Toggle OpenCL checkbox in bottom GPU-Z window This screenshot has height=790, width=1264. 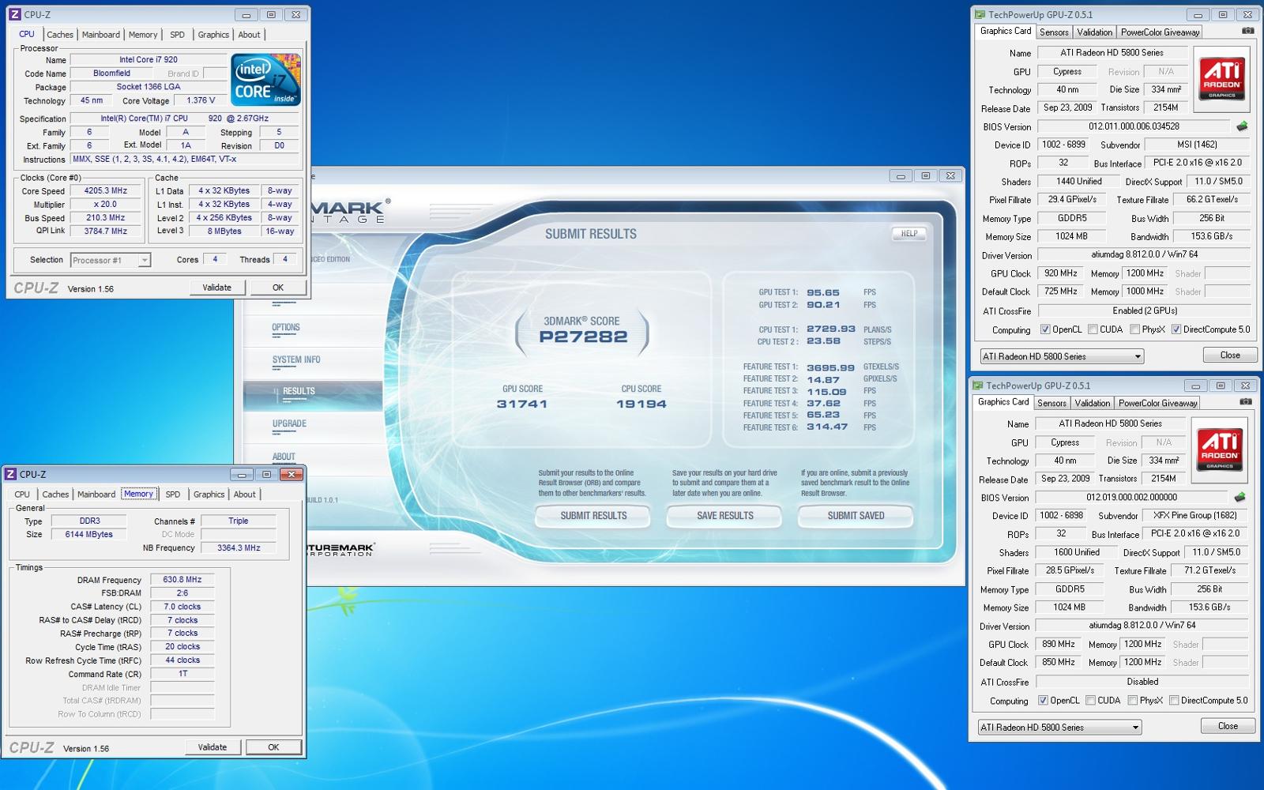[1043, 701]
